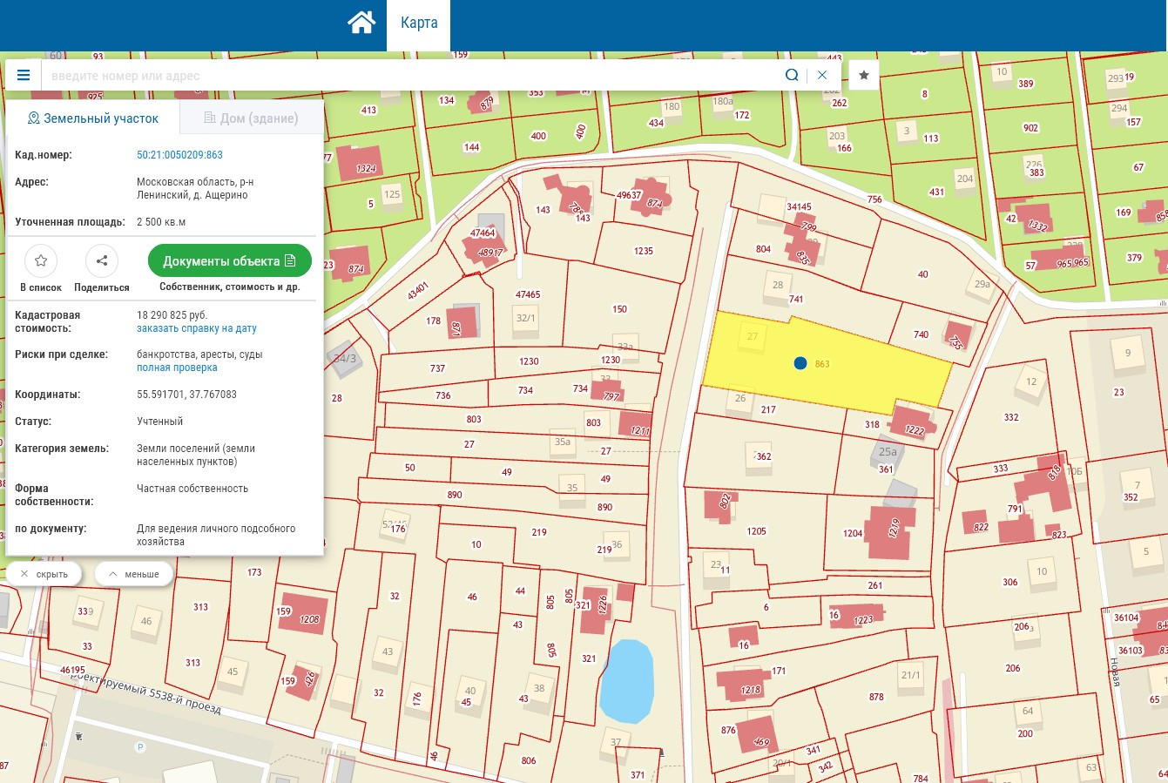Select the Земельный участок tab
Image resolution: width=1168 pixels, height=783 pixels.
pyautogui.click(x=93, y=118)
